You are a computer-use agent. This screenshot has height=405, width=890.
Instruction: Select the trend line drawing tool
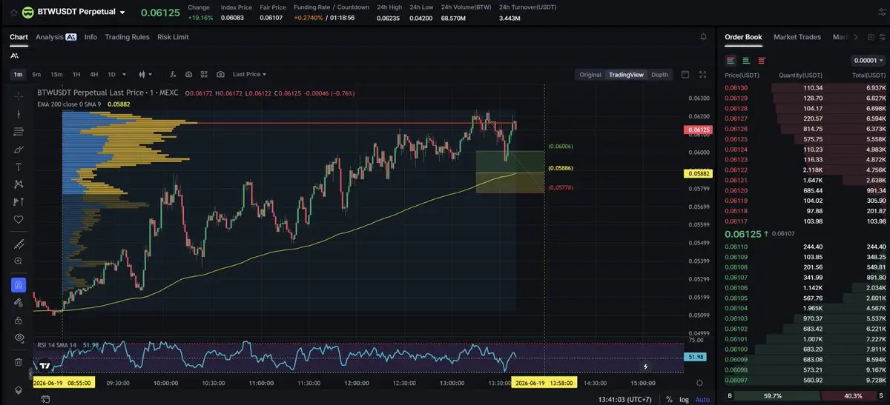tap(19, 114)
